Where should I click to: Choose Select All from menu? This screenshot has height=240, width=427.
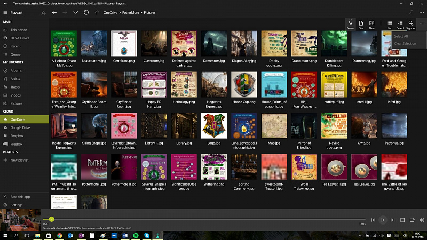pos(401,36)
